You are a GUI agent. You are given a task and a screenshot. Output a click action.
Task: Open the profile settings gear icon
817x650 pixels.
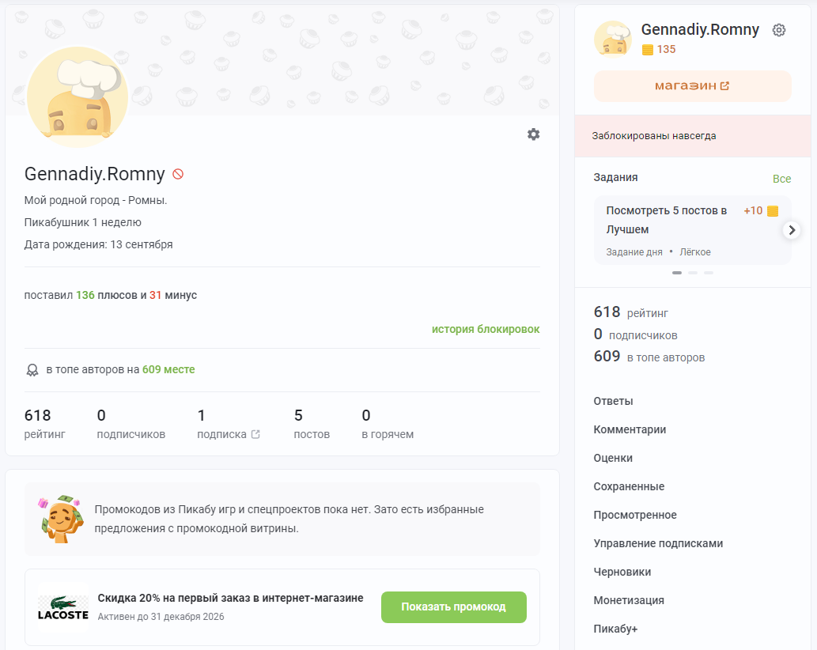coord(534,134)
